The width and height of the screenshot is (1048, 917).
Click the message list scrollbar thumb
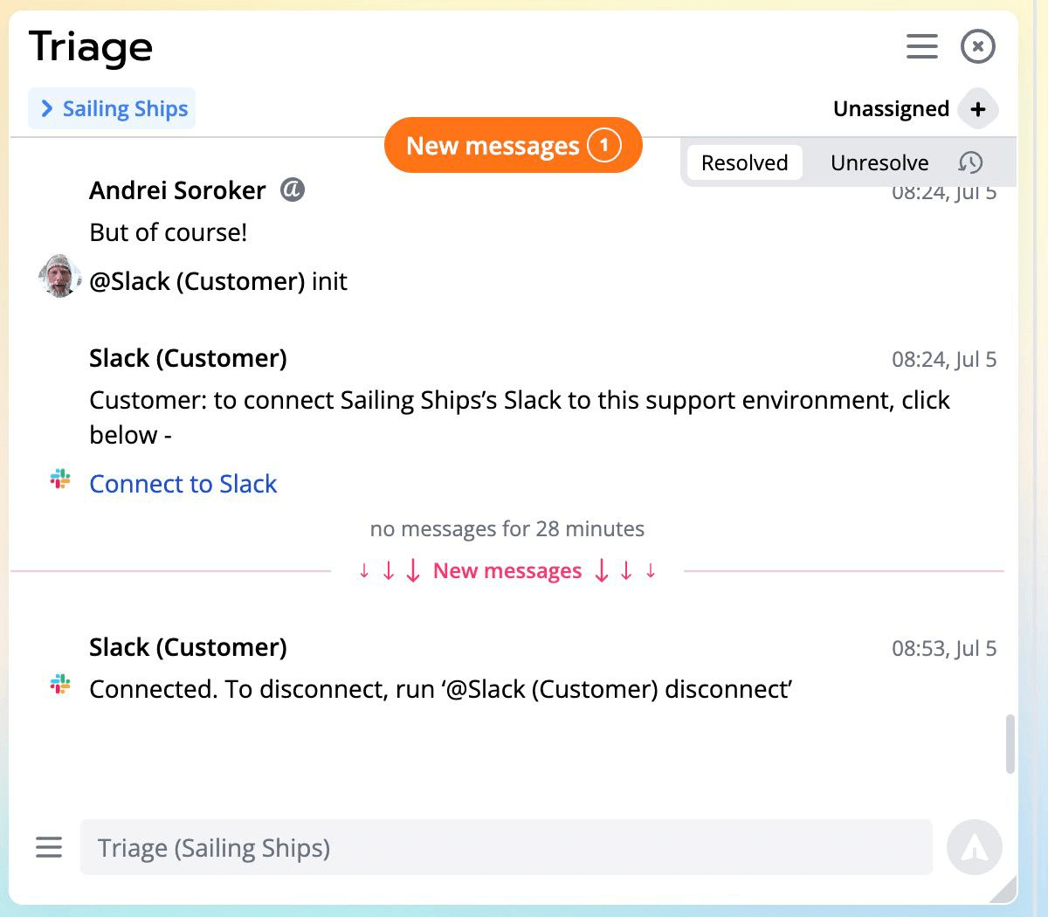(1010, 744)
